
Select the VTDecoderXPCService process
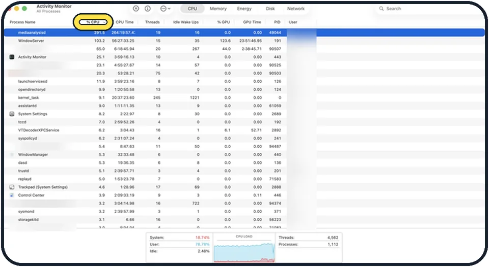[x=244, y=130]
